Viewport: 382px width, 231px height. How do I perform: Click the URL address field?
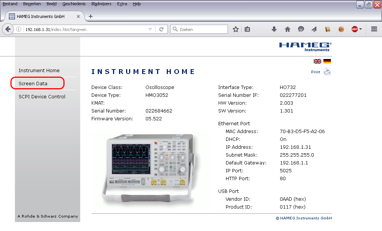[85, 29]
